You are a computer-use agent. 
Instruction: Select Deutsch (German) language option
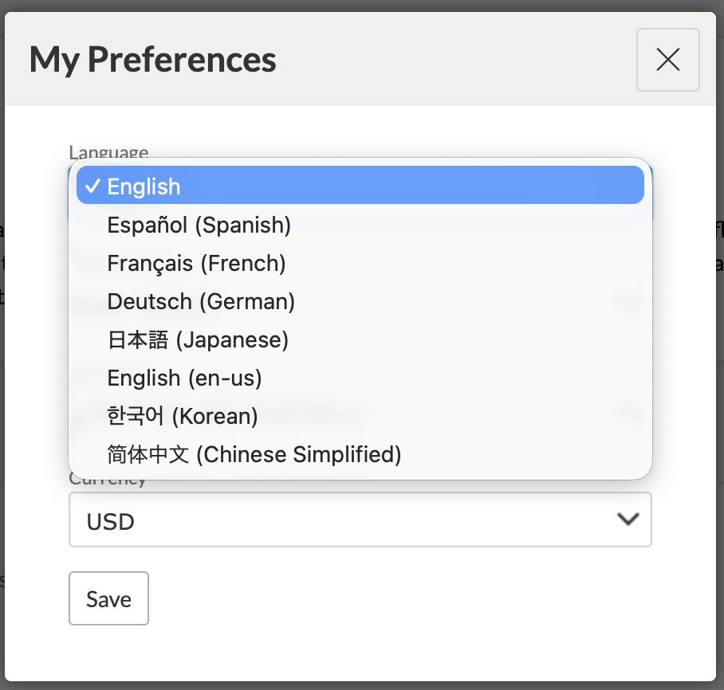(201, 302)
